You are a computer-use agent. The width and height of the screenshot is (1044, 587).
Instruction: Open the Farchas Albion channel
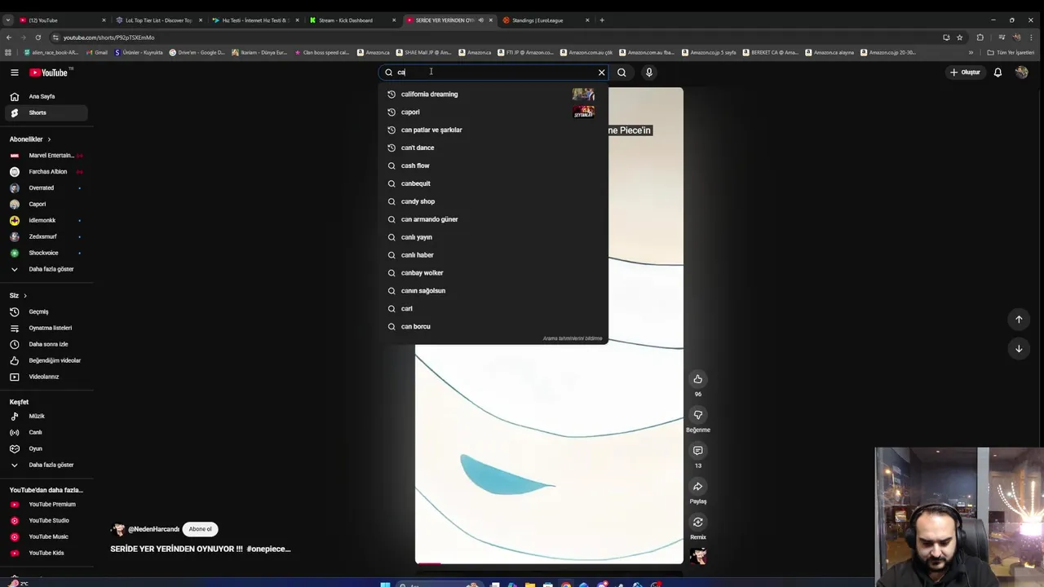click(x=46, y=172)
